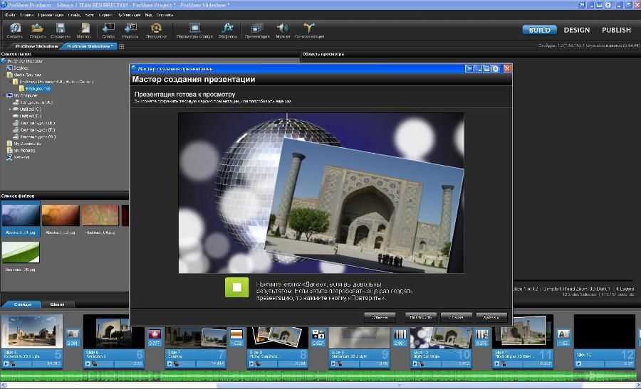The image size is (641, 389).
Task: Open Параметры слайда (slide options) icon
Action: click(x=194, y=28)
